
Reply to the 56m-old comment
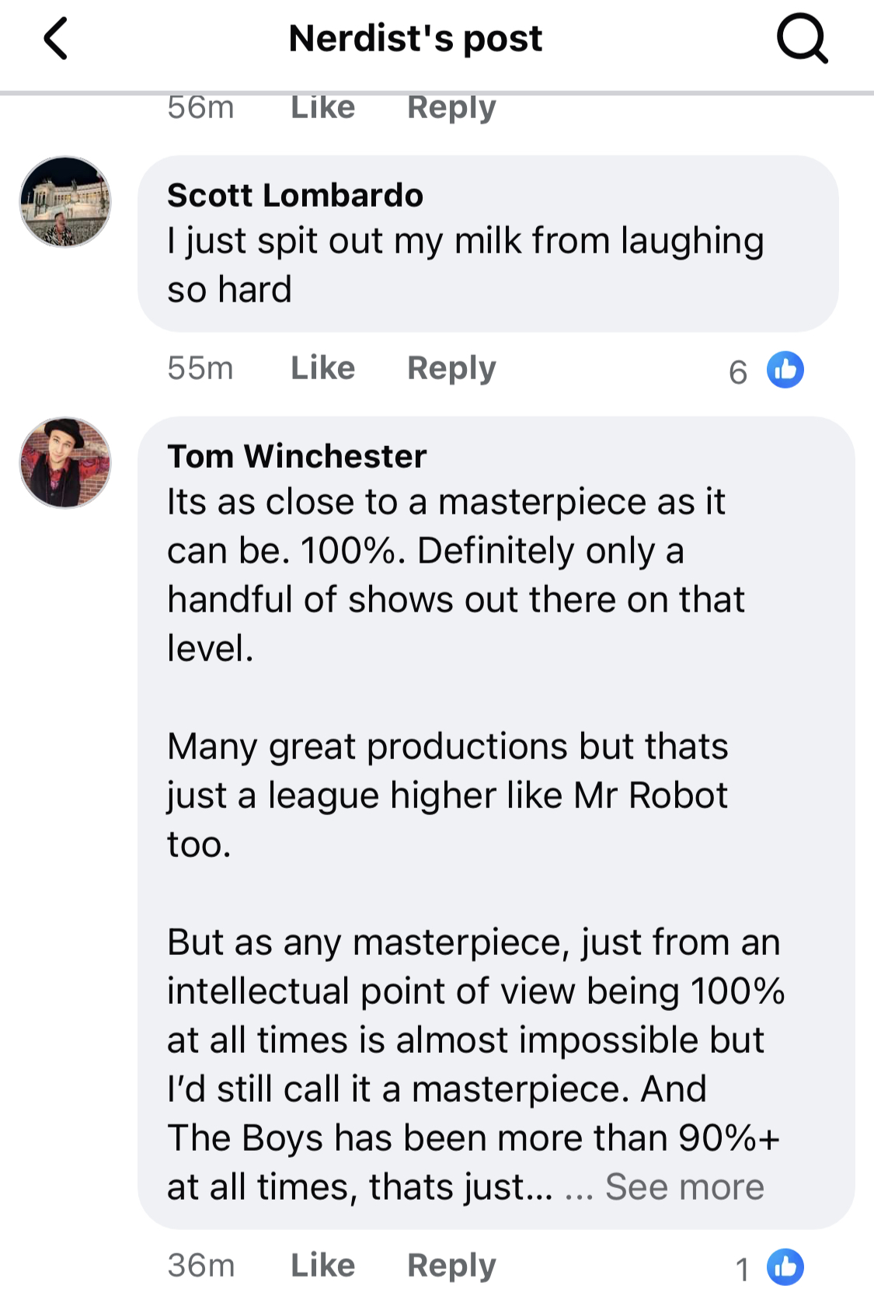point(451,108)
